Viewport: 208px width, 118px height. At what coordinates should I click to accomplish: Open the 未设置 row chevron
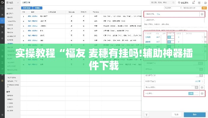click(x=202, y=81)
